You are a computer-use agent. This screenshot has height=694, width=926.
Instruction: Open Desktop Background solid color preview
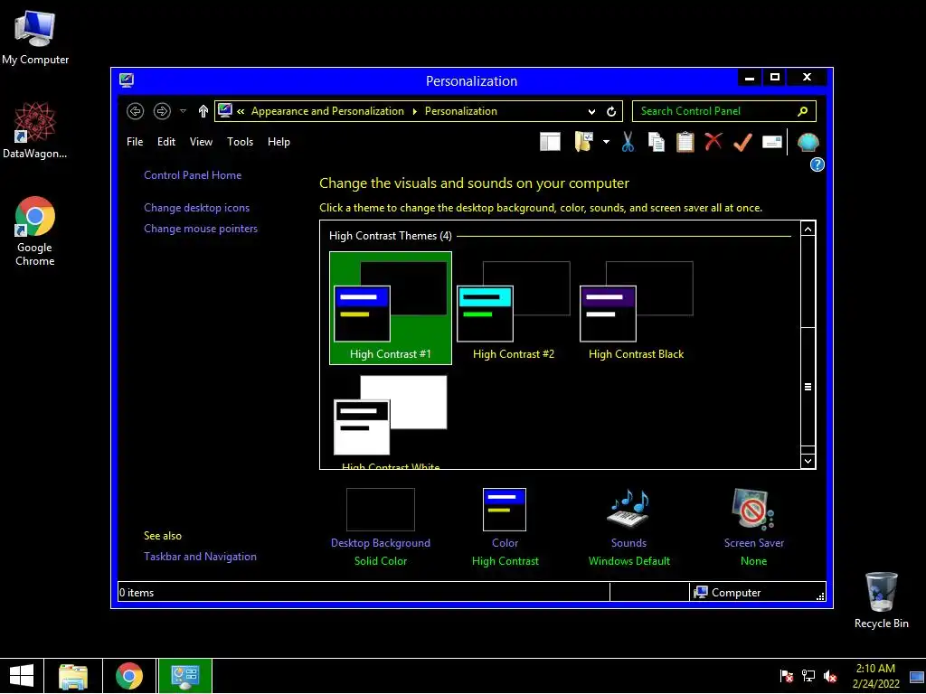point(381,510)
